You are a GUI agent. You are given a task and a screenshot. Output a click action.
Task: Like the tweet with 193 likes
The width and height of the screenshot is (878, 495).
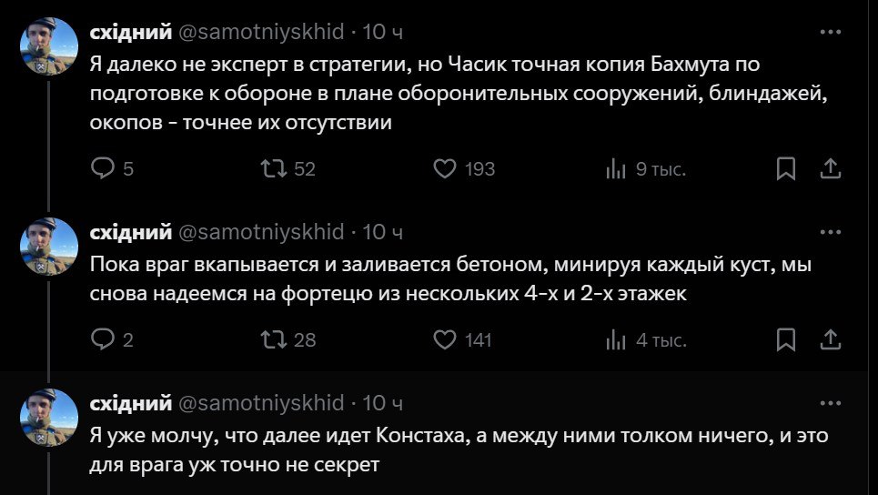pos(444,168)
